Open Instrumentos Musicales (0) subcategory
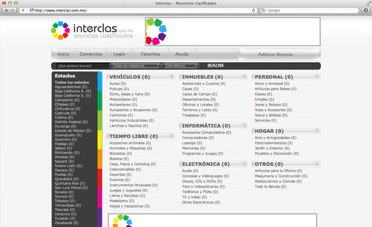The height and width of the screenshot is (227, 372). (x=133, y=185)
